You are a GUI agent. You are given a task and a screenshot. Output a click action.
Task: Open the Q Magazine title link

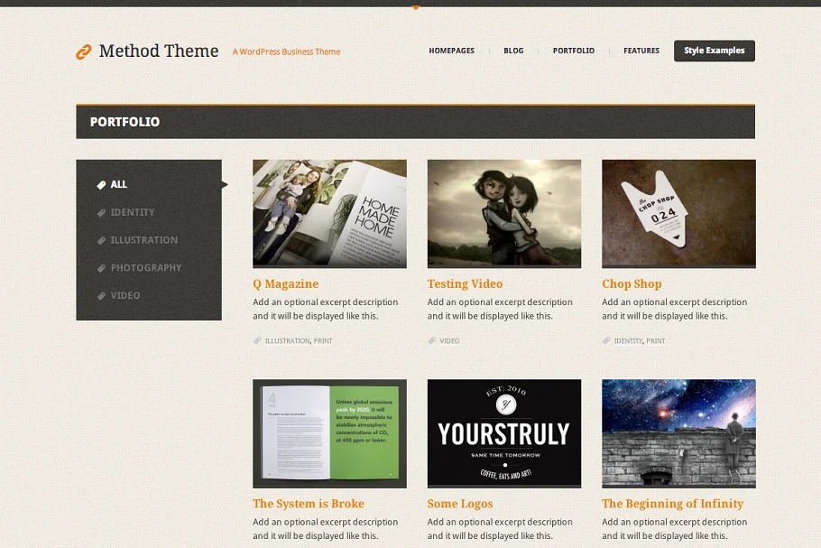285,284
